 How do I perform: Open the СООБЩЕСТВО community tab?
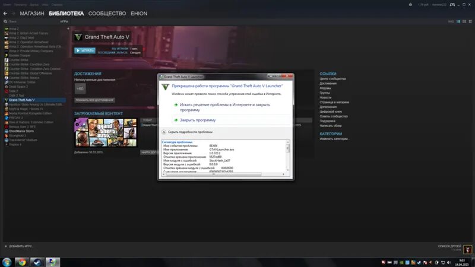pos(107,14)
